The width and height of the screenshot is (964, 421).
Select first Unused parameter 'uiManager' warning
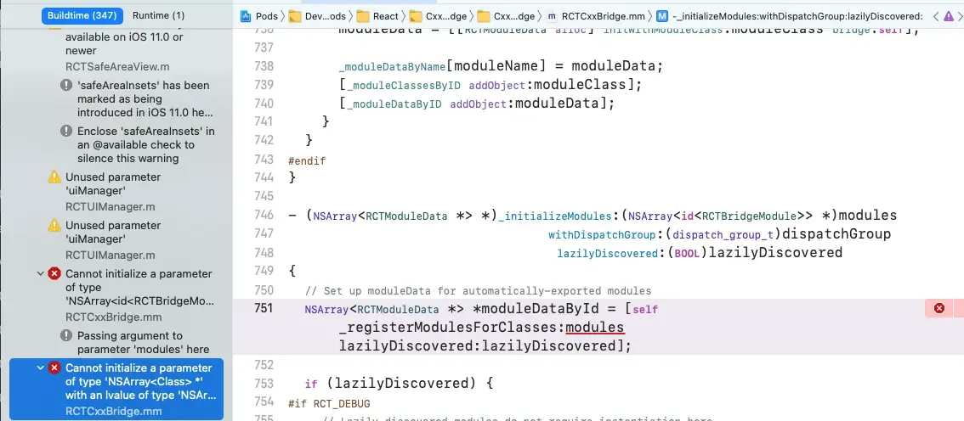[113, 191]
